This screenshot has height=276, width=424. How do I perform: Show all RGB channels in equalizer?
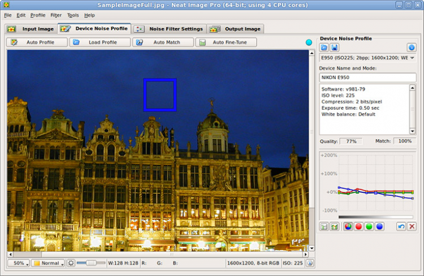[x=348, y=226]
